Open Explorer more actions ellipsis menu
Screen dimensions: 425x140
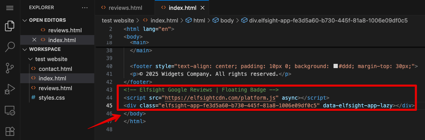point(84,7)
